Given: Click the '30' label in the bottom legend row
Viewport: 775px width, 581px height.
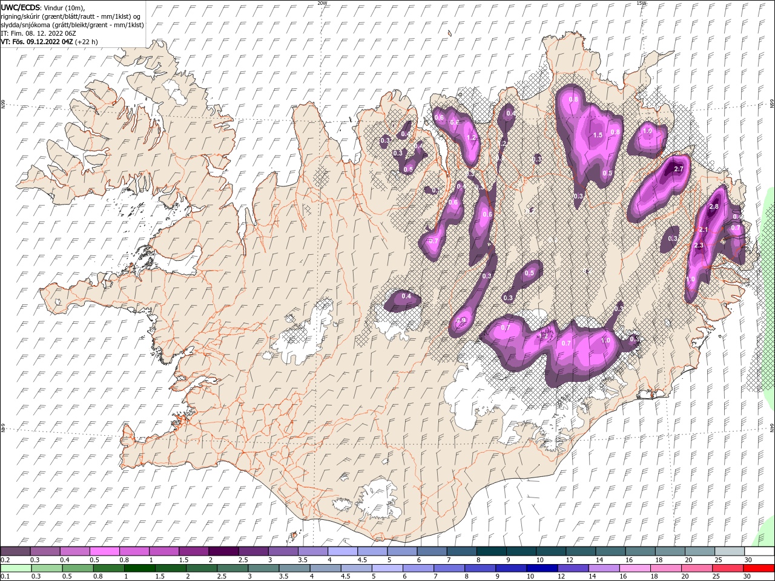Looking at the screenshot, I should 748,577.
